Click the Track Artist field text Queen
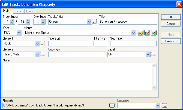Image resolution: width=183 pixels, height=110 pixels. (53, 22)
